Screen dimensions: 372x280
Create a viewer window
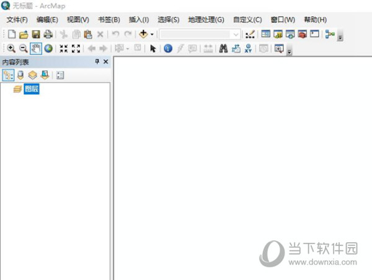pos(279,48)
